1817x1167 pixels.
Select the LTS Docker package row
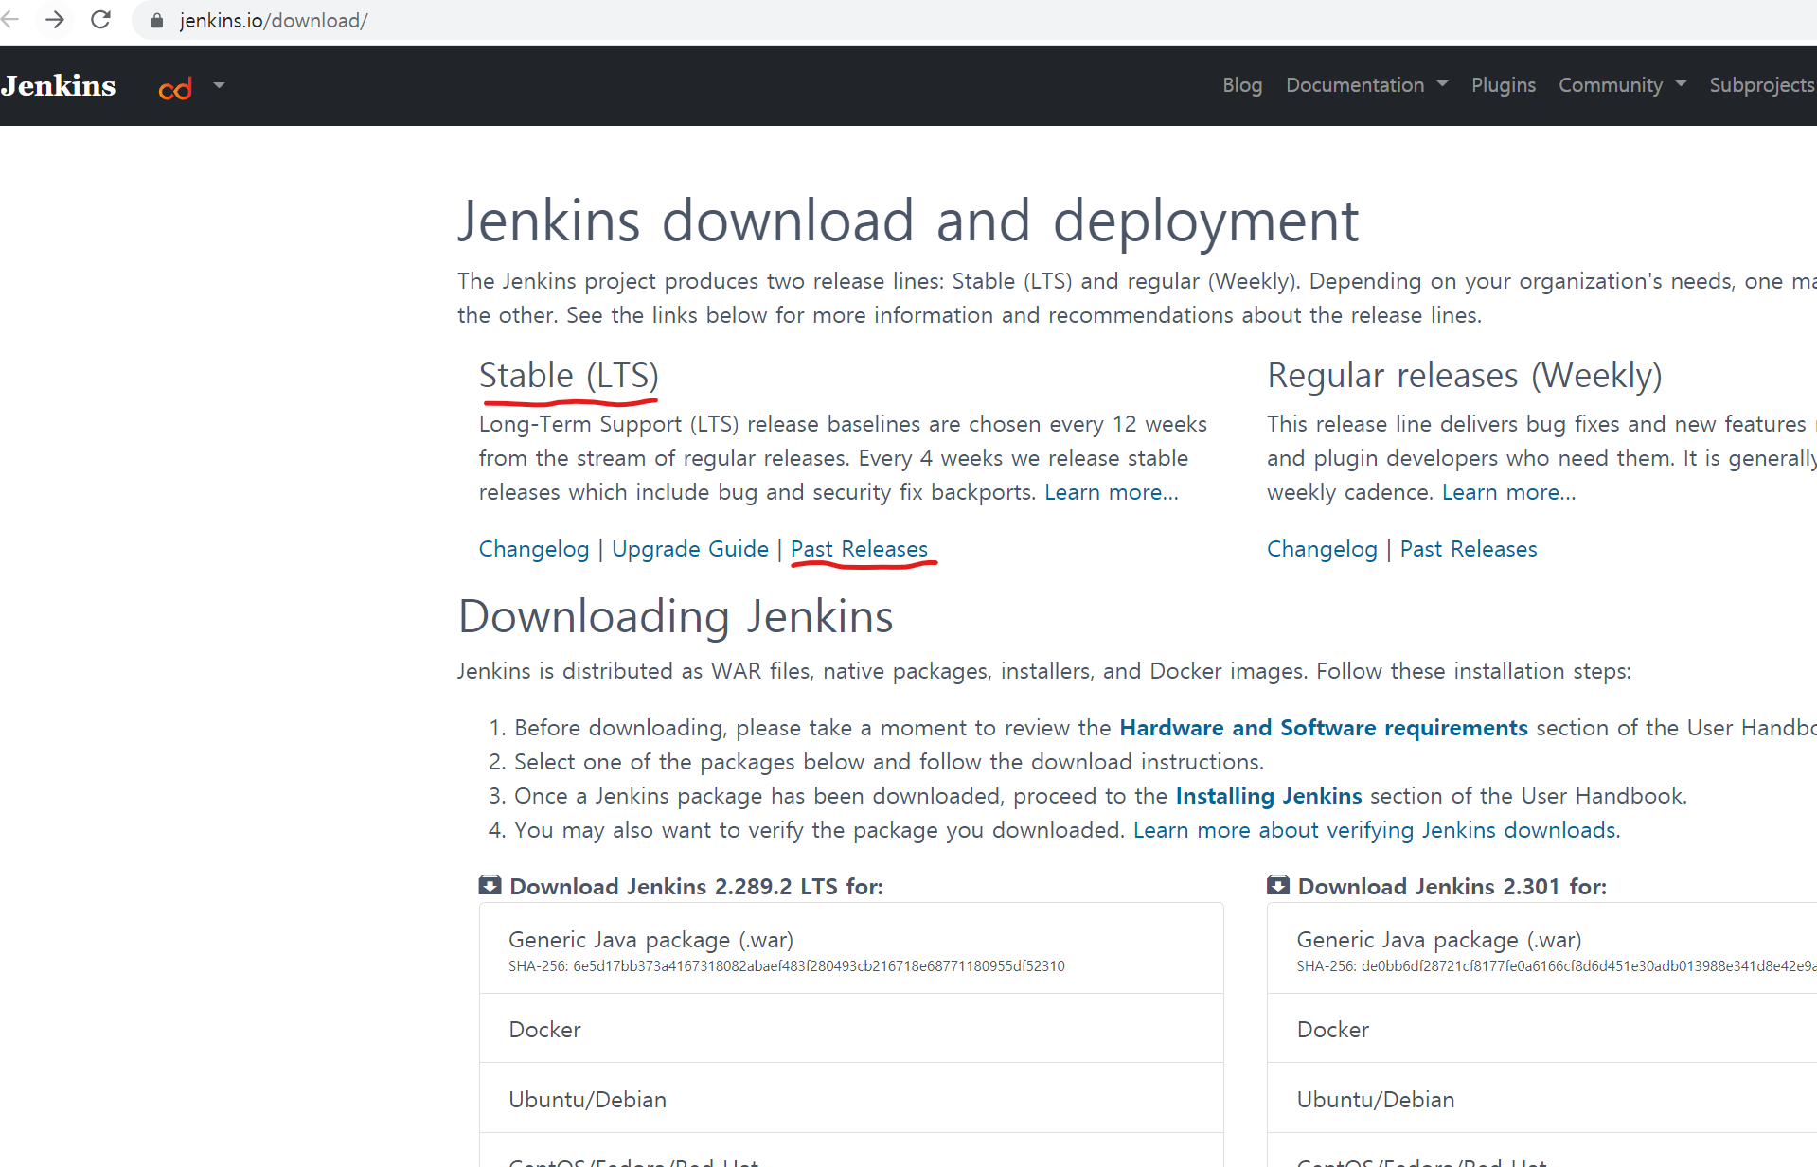[x=851, y=1029]
